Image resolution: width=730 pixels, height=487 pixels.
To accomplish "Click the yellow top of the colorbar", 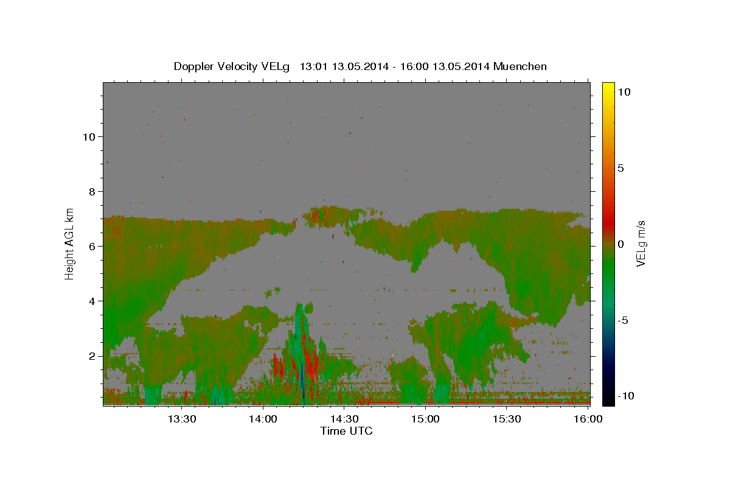I will point(608,87).
